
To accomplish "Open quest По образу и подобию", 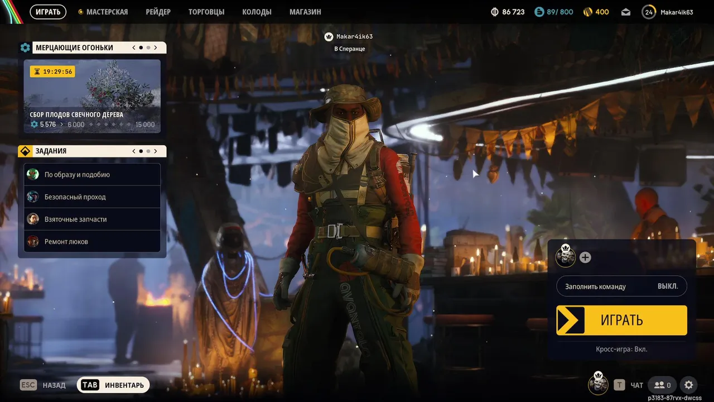I will pos(92,174).
